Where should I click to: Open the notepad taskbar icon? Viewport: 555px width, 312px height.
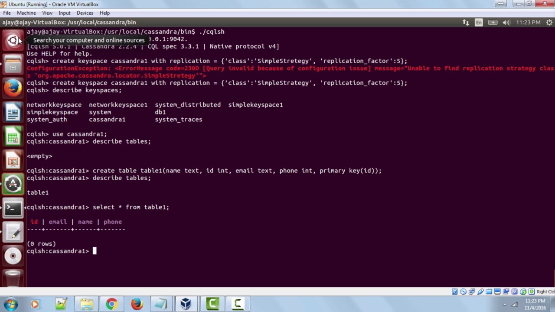click(x=161, y=304)
